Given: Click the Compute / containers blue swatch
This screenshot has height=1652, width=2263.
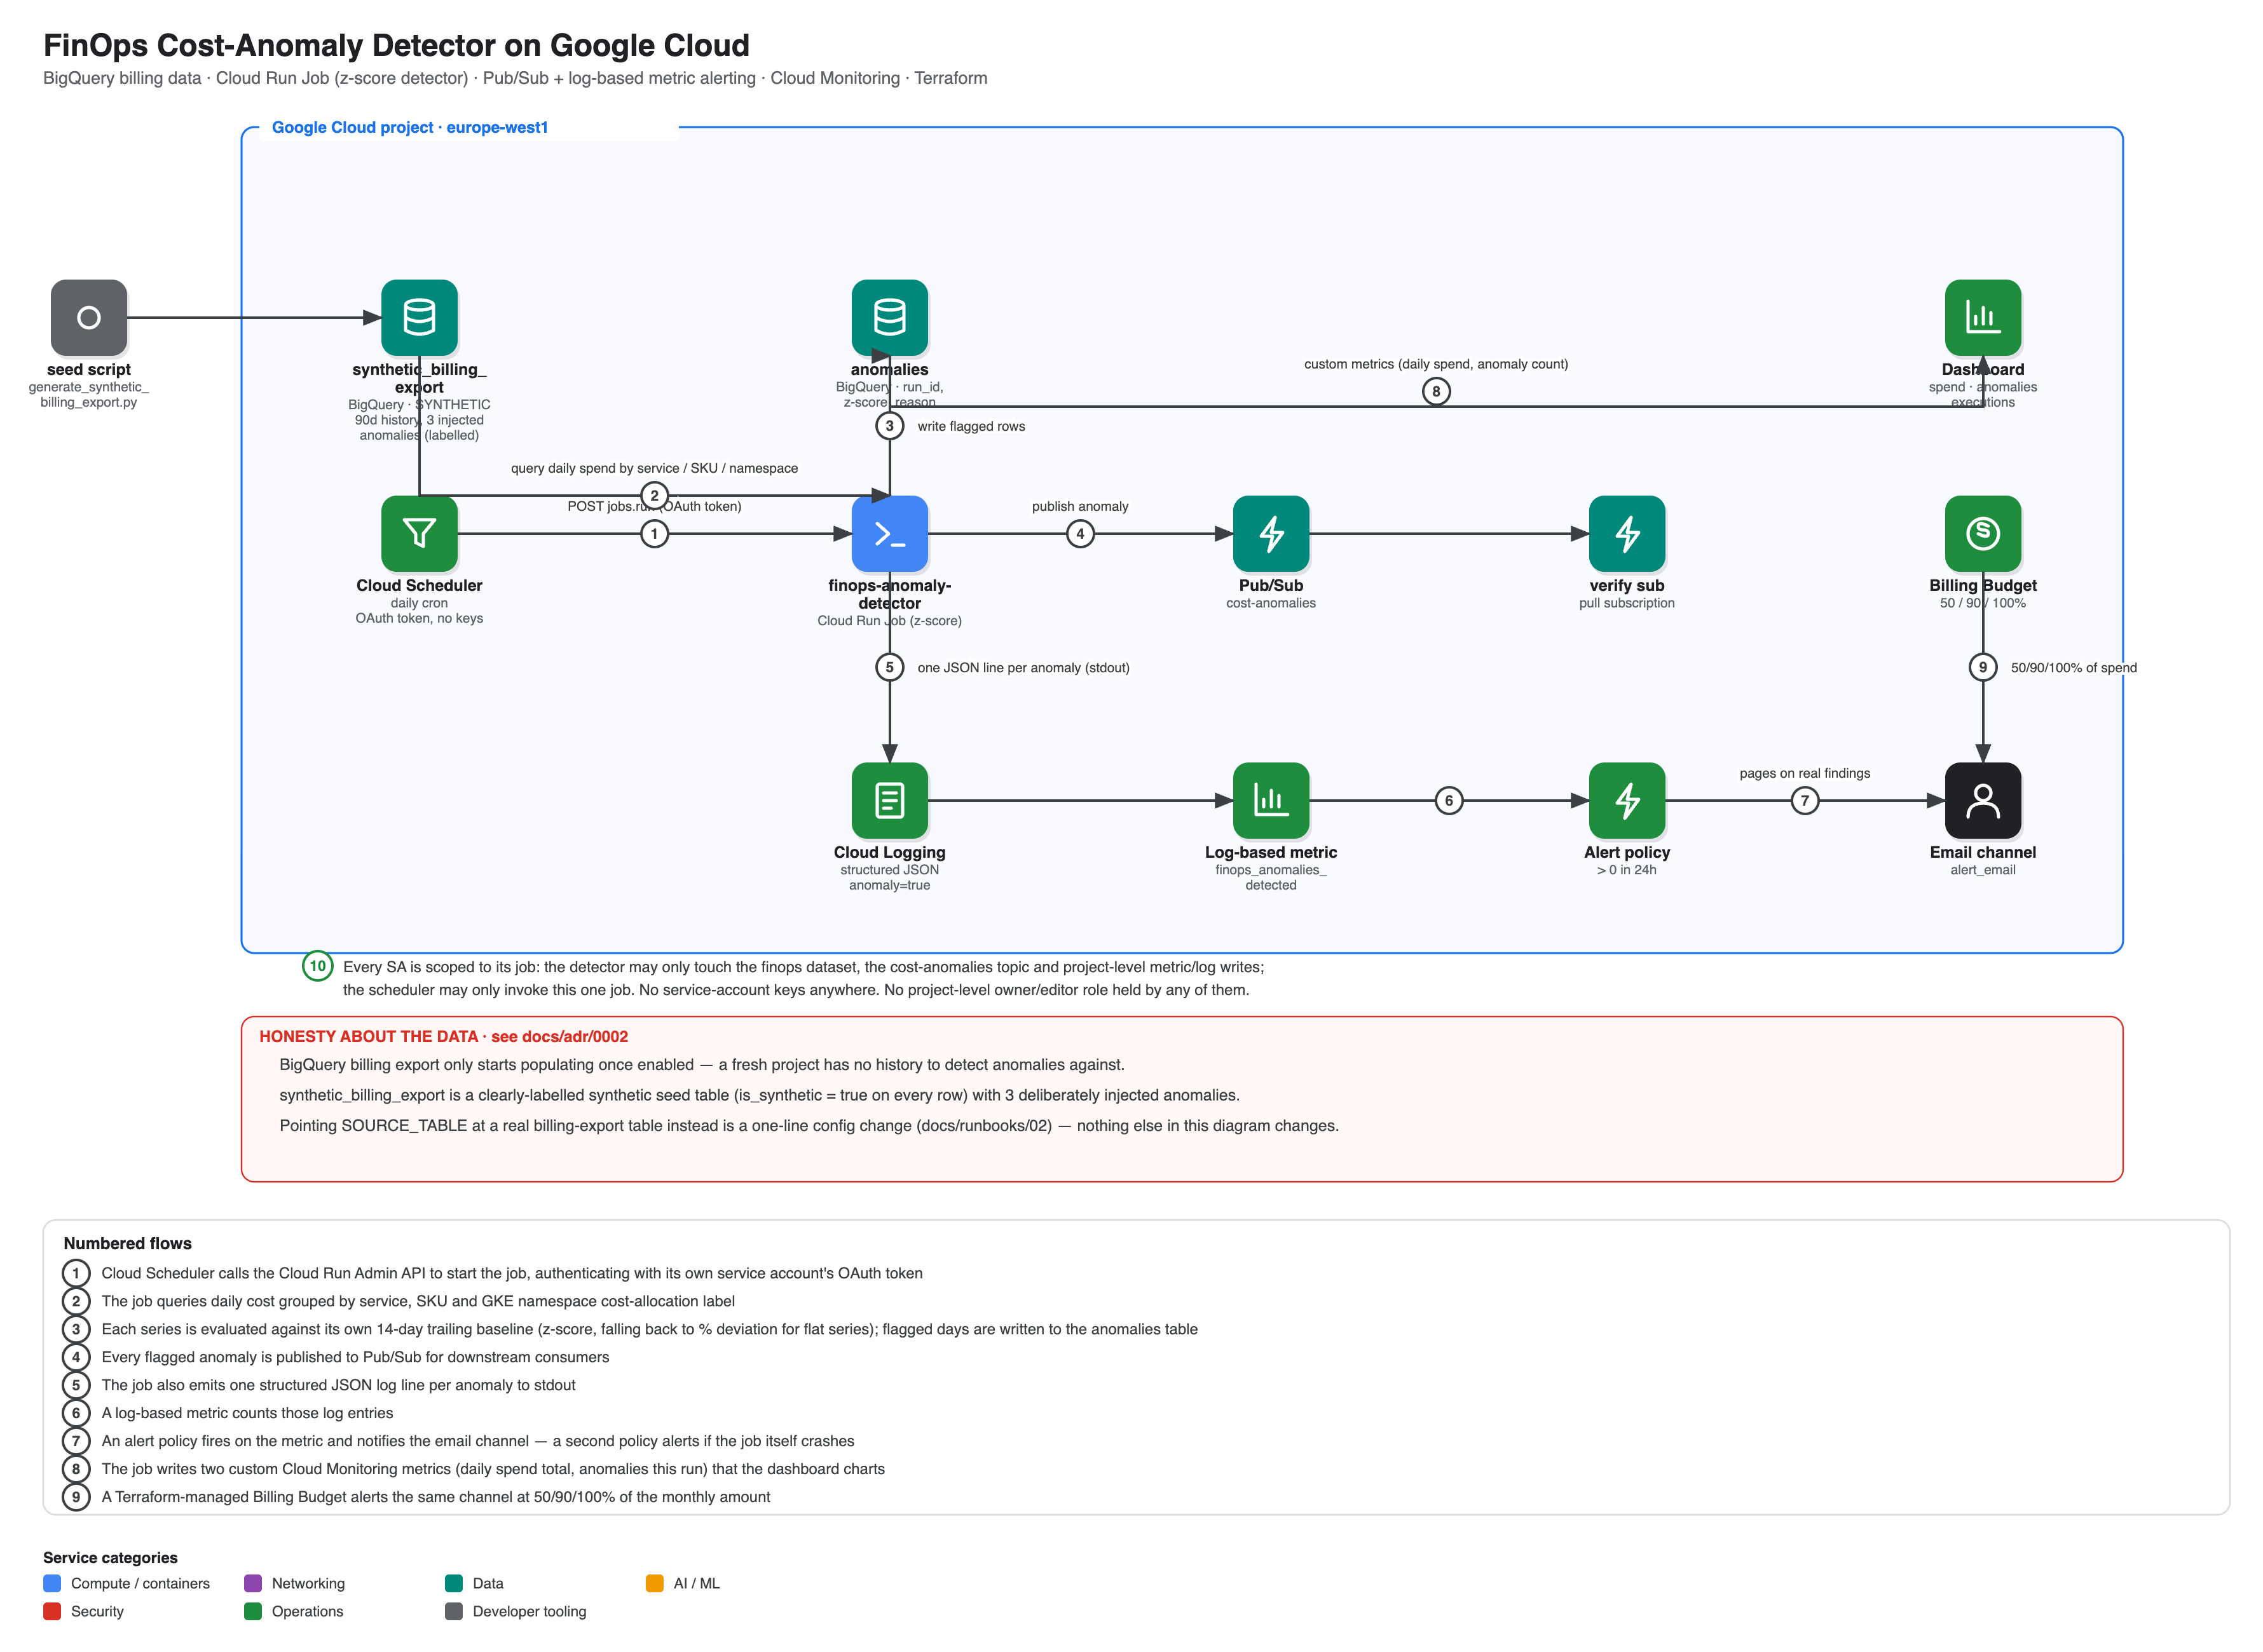Looking at the screenshot, I should pos(52,1584).
